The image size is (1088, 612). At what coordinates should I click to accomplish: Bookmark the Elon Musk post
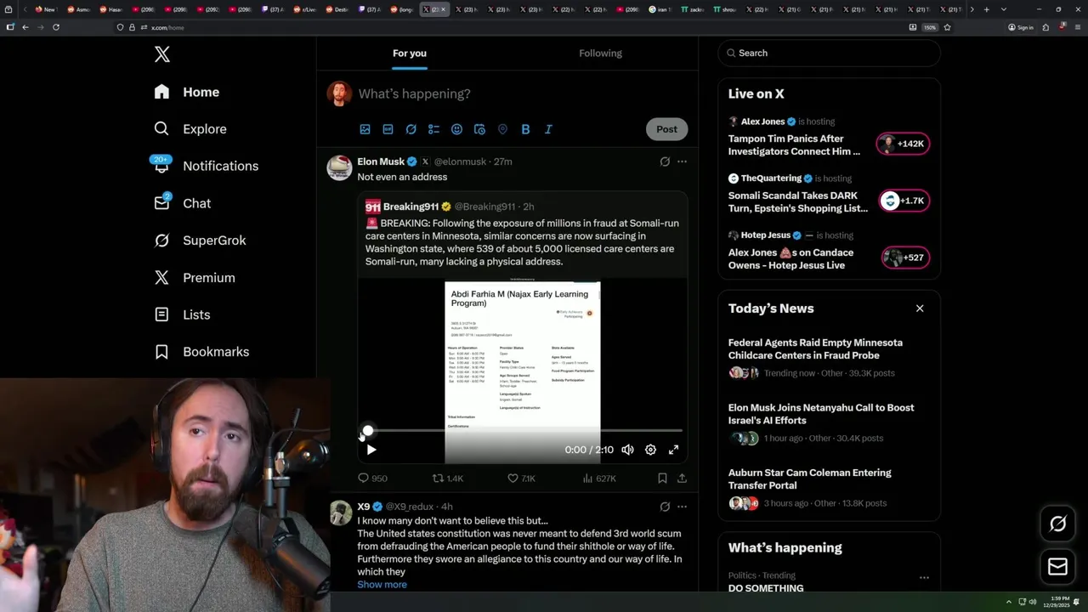662,479
